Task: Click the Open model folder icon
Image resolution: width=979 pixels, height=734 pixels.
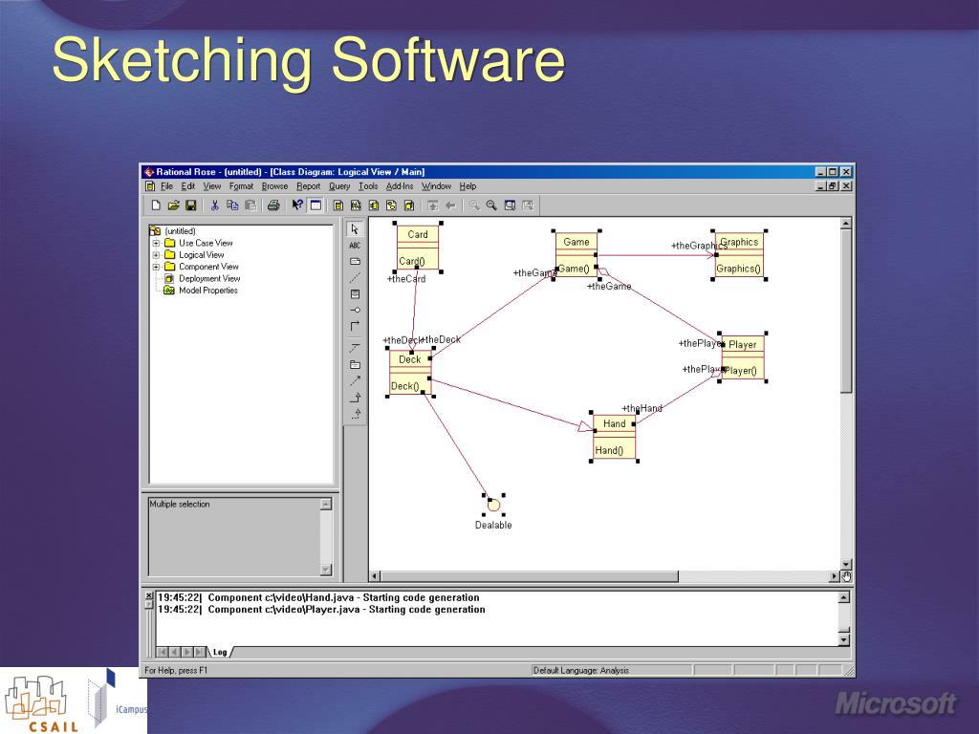Action: (174, 205)
